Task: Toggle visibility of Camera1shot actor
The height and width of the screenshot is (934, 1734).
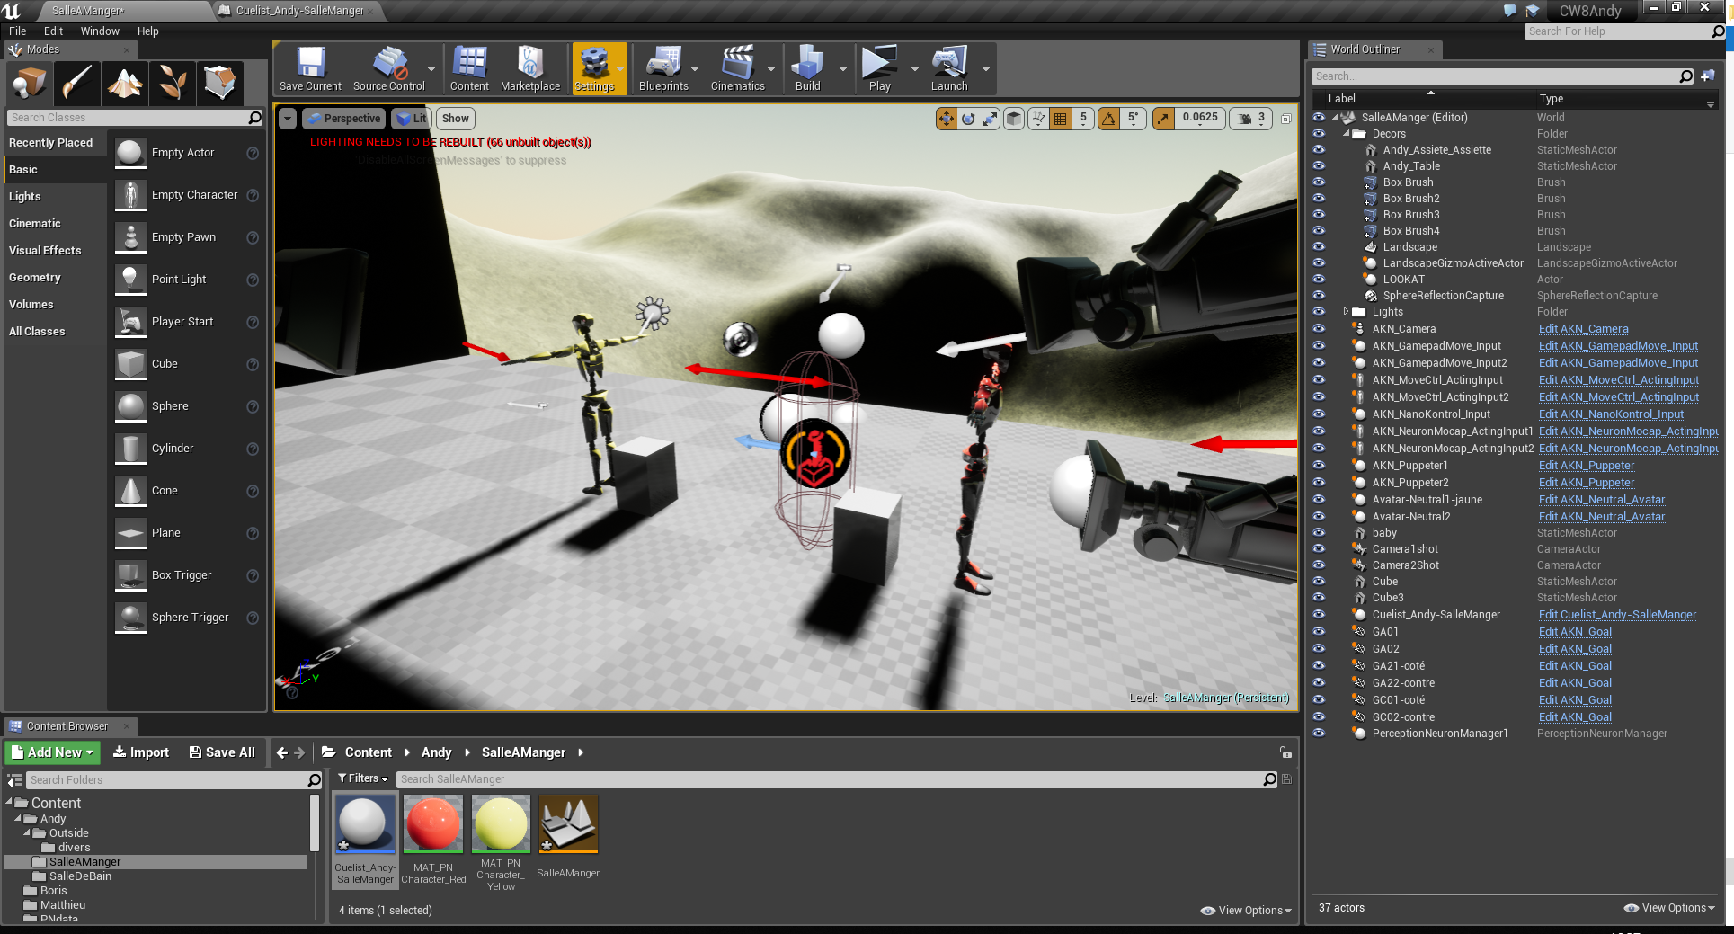Action: coord(1319,549)
